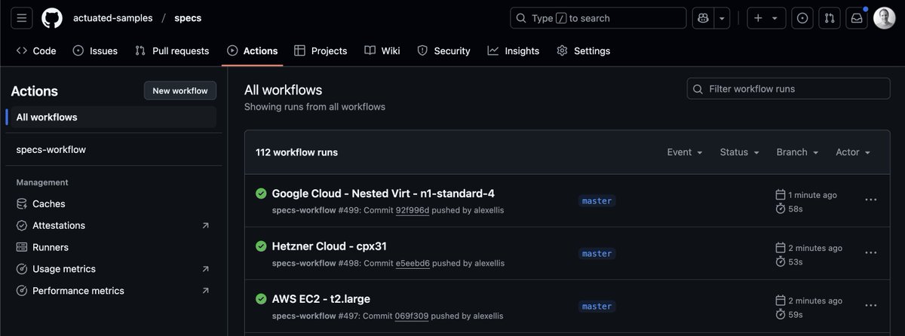
Task: Click external arrow next to Attestations
Action: pyautogui.click(x=205, y=225)
